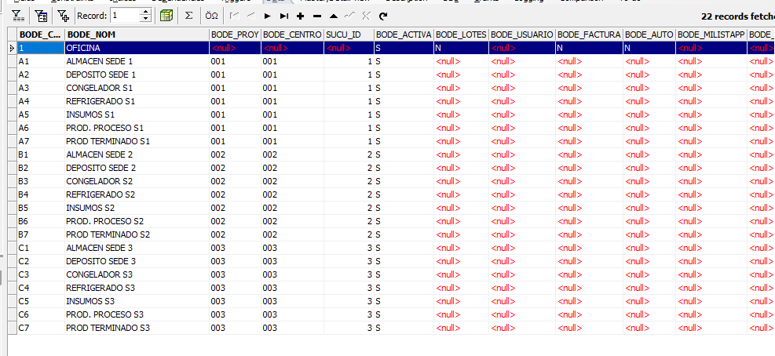
Task: Select the ALMACEN SEDE 3 cell
Action: coord(137,248)
